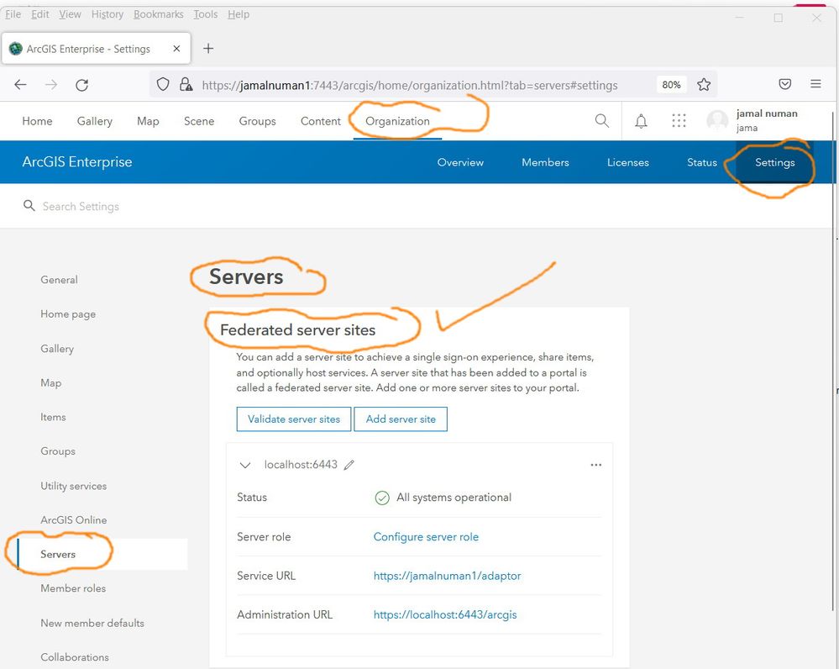Image resolution: width=839 pixels, height=669 pixels.
Task: Open Home page settings in sidebar
Action: point(68,313)
